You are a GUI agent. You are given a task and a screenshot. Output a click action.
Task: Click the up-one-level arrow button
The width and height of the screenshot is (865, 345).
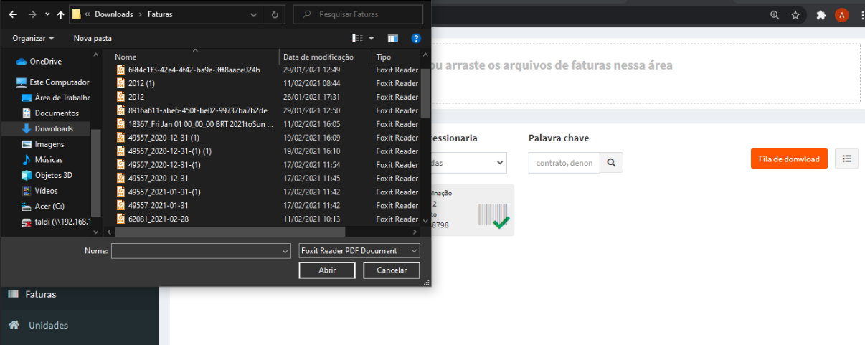(x=60, y=14)
